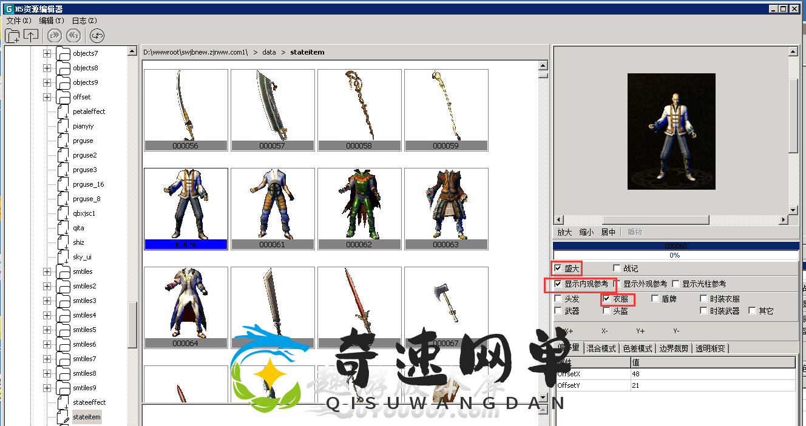Switch to the 混合模式 tab
The width and height of the screenshot is (806, 426).
[x=602, y=348]
